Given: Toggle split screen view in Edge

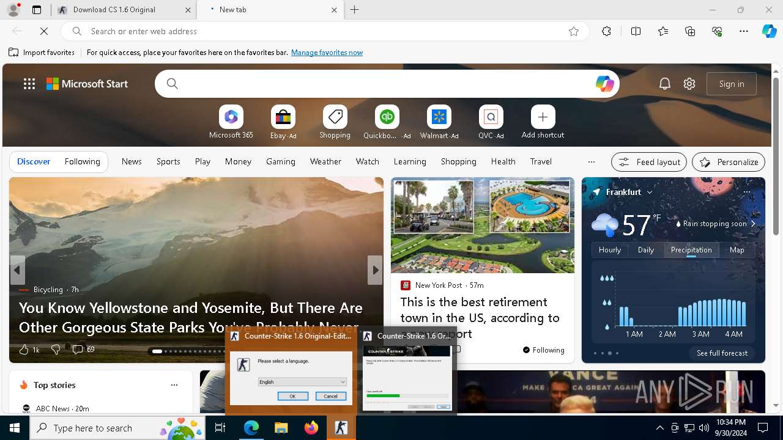Looking at the screenshot, I should (x=636, y=31).
